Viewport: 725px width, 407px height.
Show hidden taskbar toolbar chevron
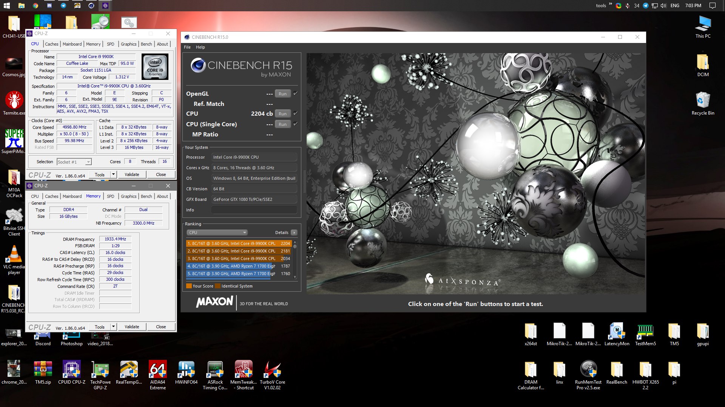tap(610, 5)
